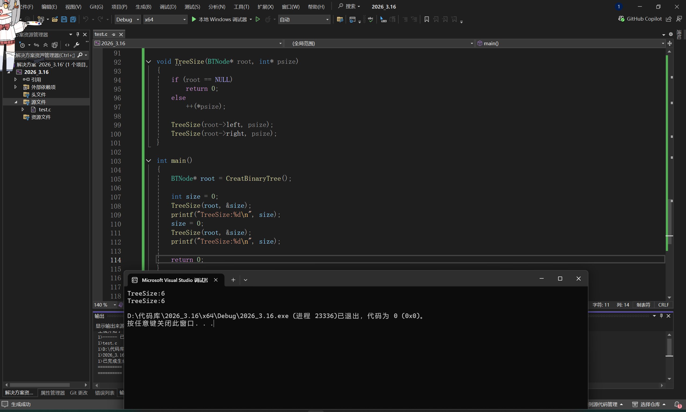Click the Save All toolbar icon
The image size is (686, 412).
coord(73,20)
